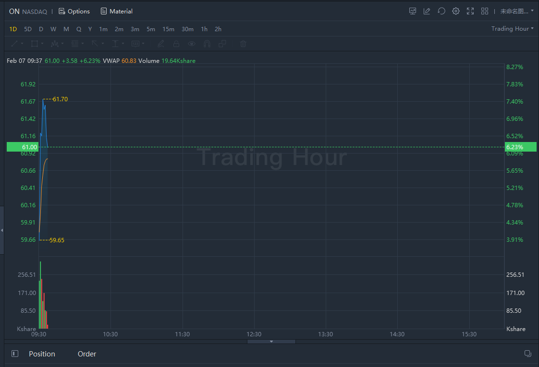Click the pop-out icon in bottom panel

[527, 354]
